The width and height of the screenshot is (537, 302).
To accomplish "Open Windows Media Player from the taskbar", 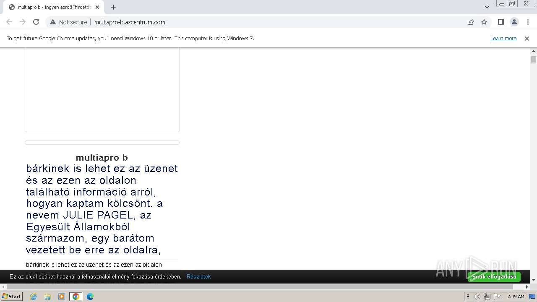I will tap(62, 297).
